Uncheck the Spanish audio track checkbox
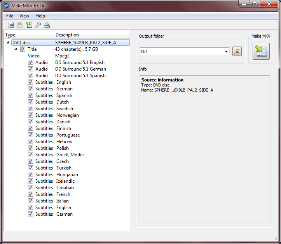 [30, 76]
